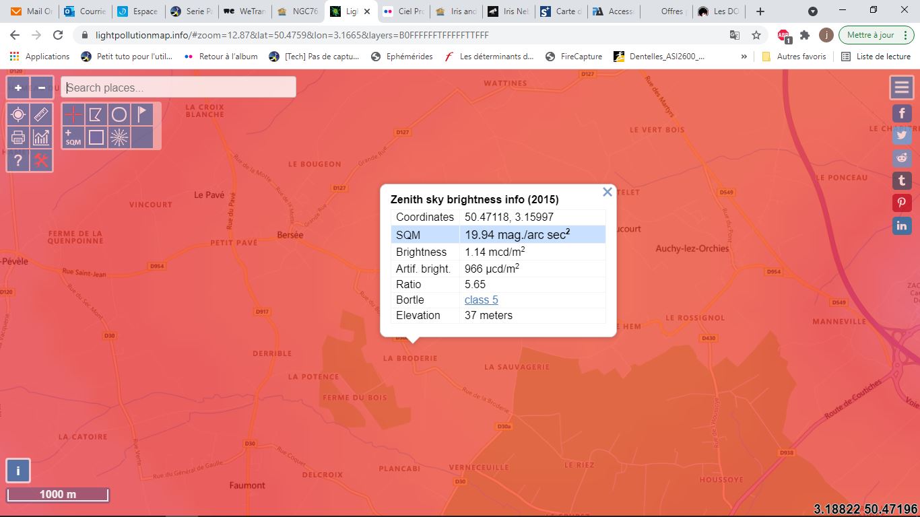
Task: Close the Zenith sky brightness popup
Action: coord(607,192)
